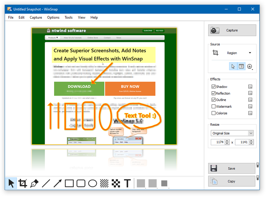
Task: Select the Arrow drawing tool
Action: (57, 183)
